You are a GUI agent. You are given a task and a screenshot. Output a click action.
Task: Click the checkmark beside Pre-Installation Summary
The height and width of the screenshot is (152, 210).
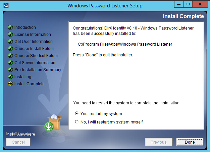pos(10,70)
